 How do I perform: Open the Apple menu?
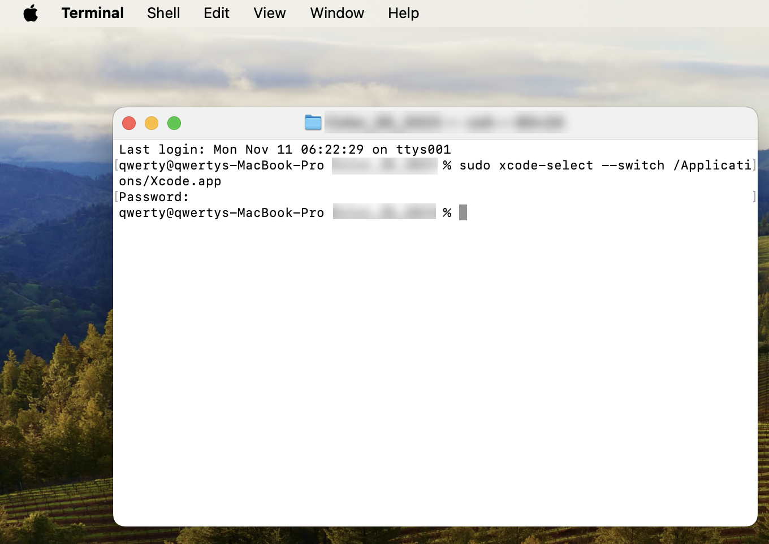31,13
